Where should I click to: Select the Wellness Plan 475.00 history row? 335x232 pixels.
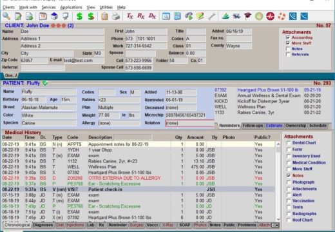(x=139, y=167)
